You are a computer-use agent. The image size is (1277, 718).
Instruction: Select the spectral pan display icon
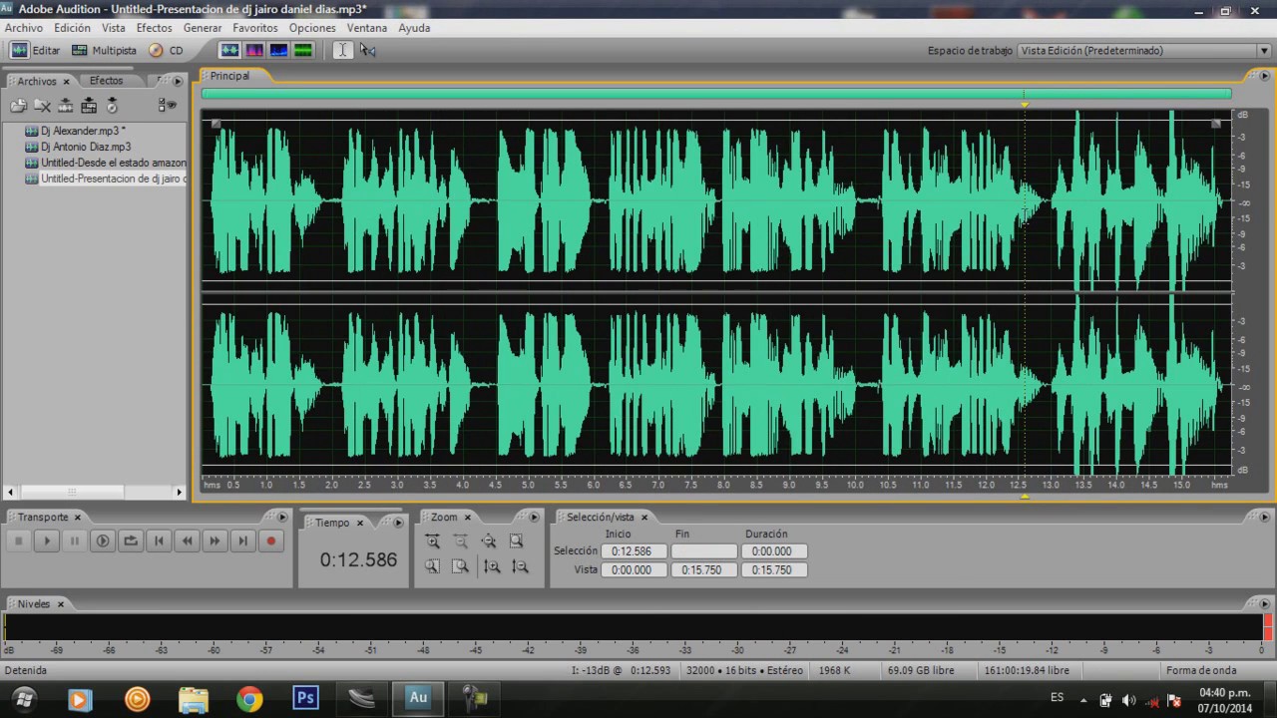tap(278, 50)
